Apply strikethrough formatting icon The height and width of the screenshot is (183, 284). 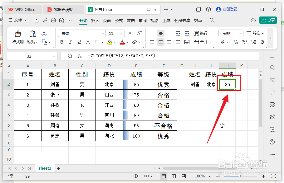88,42
